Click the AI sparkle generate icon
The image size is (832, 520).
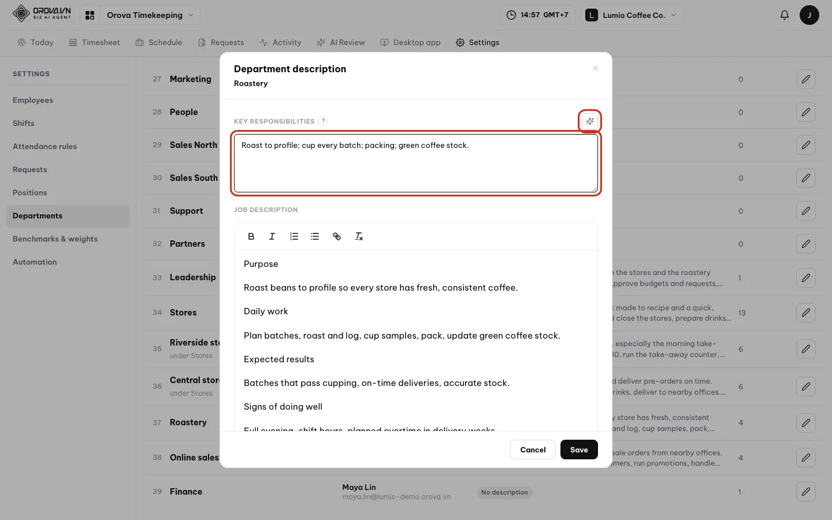tap(589, 121)
